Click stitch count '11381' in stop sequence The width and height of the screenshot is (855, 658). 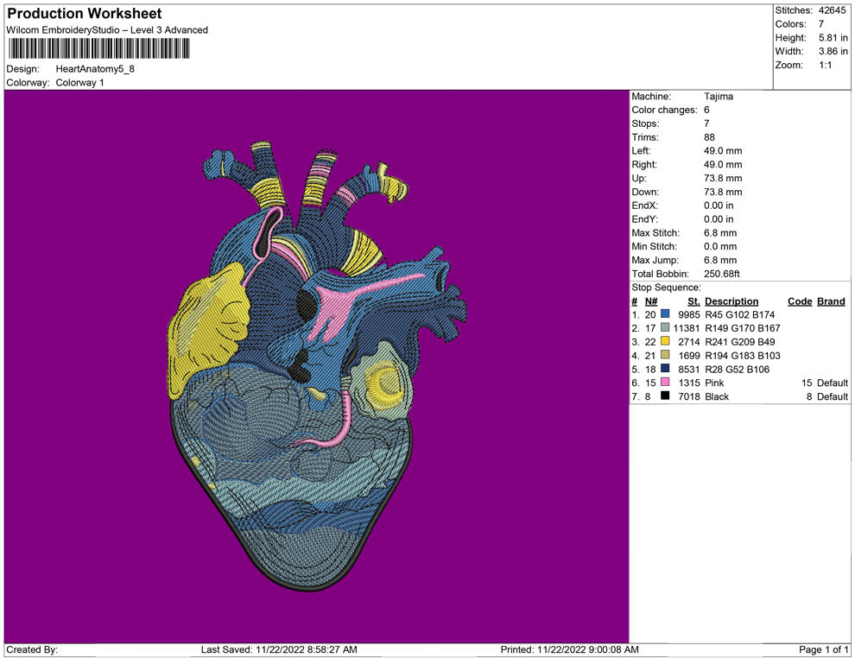686,328
